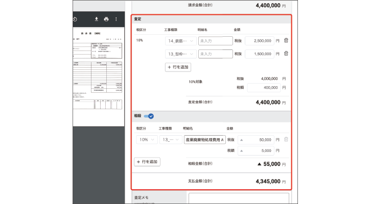Click the 50,000 offset amount field

[x=256, y=140]
